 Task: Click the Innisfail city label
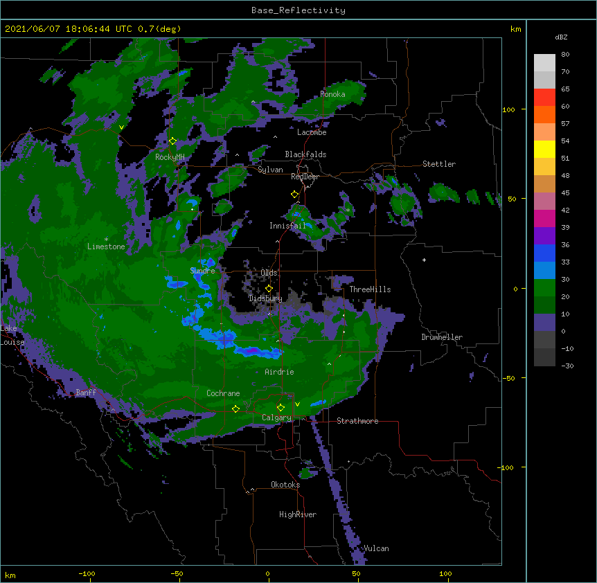pyautogui.click(x=287, y=226)
